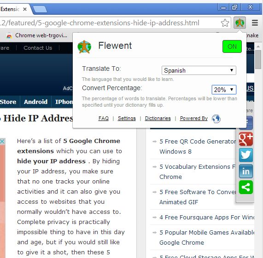Open the Convert Percentage 20% dropdown
This screenshot has width=263, height=258.
click(224, 90)
